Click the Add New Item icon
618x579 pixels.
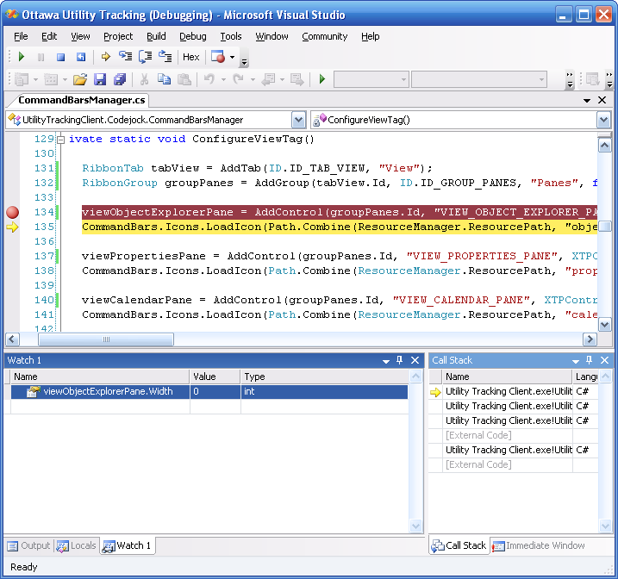[51, 79]
